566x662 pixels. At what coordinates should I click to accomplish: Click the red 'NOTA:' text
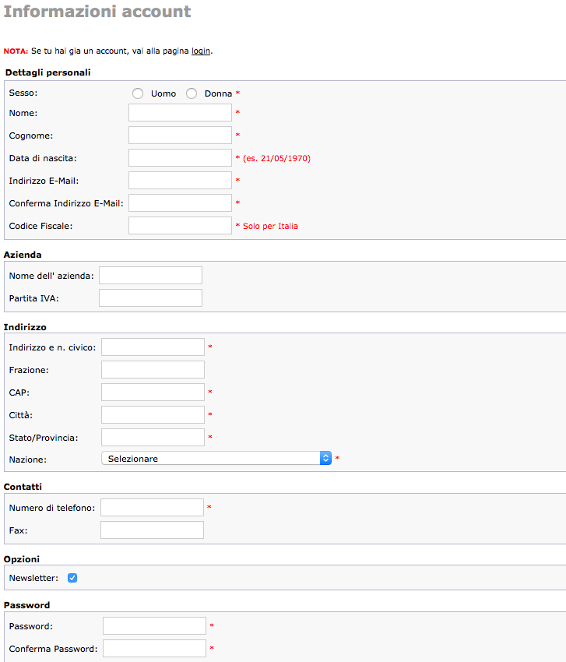16,51
